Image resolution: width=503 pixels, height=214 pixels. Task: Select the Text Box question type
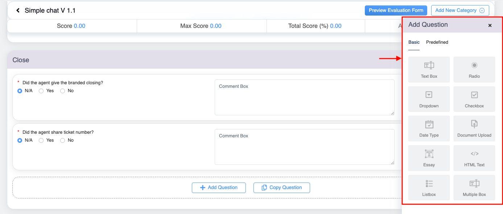[x=429, y=69]
